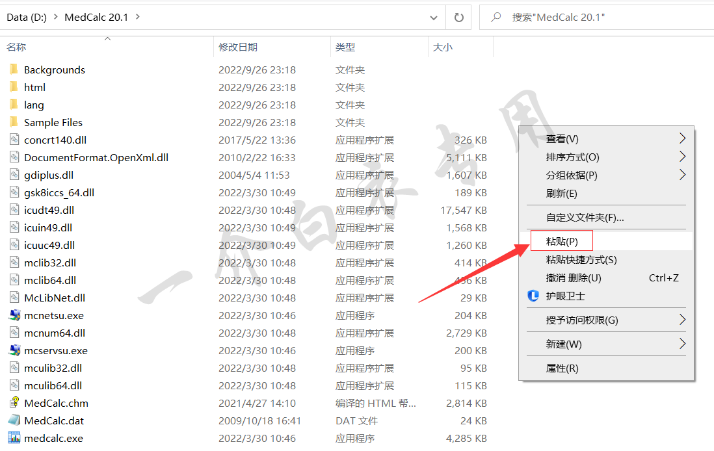Click the mcservsu.exe application icon
The width and height of the screenshot is (714, 451).
[14, 350]
